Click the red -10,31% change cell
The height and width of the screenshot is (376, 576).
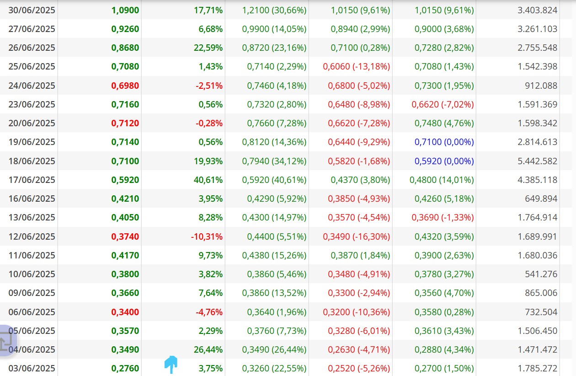click(207, 236)
